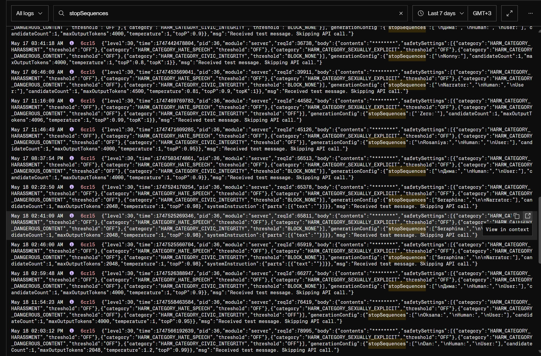541x356 pixels.
Task: Click info icon on May 17 03:41:18 log
Action: click(72, 43)
